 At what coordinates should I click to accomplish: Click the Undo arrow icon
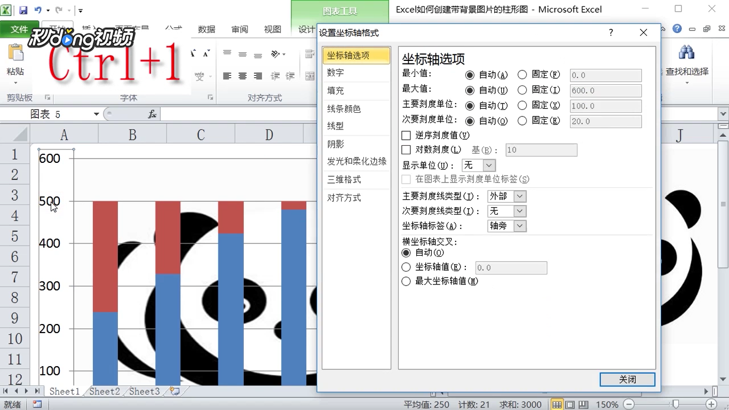tap(38, 10)
